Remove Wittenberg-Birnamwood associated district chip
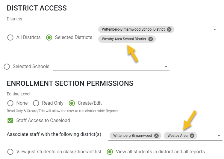 [x=156, y=136]
